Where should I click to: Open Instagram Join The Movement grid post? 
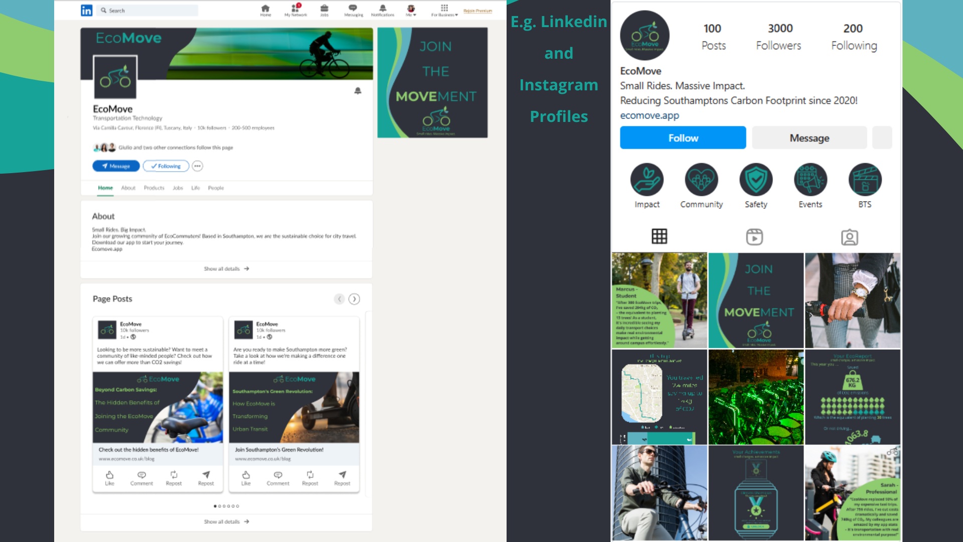(756, 300)
